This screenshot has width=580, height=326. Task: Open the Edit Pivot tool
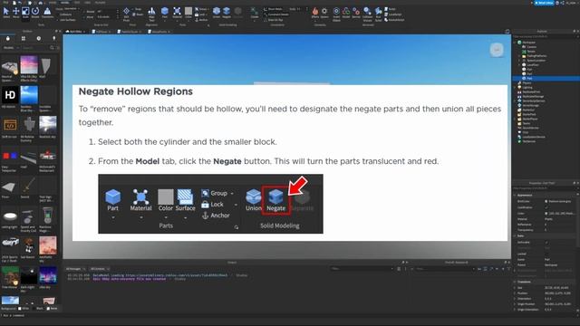click(x=126, y=14)
